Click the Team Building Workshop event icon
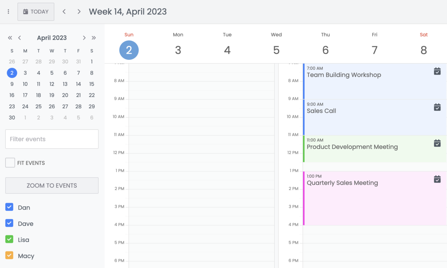 click(x=437, y=71)
